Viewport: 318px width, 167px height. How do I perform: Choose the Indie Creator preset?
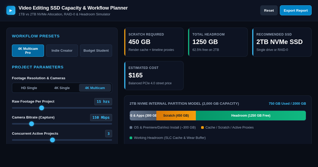(62, 51)
